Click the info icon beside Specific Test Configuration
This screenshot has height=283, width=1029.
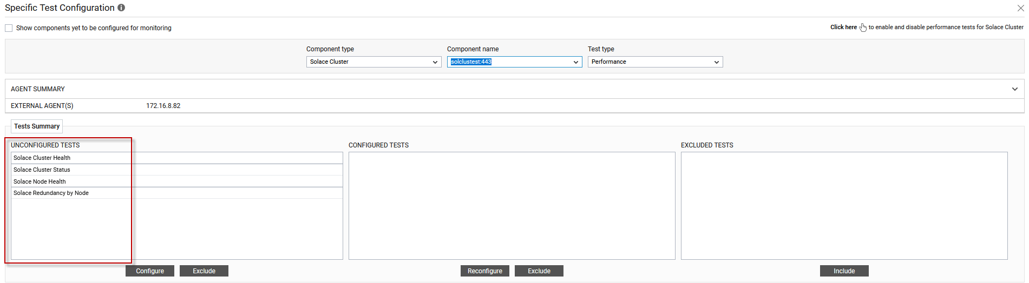tap(121, 8)
